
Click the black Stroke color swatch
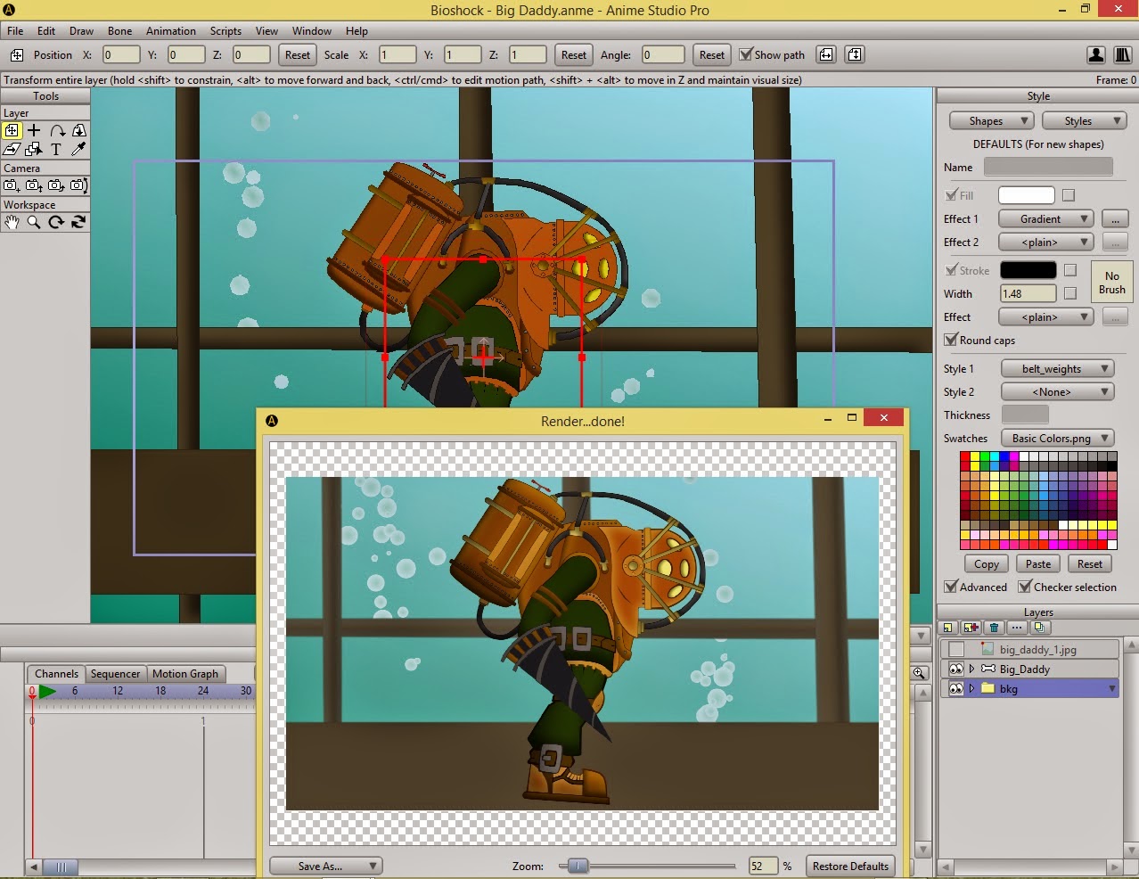(1028, 270)
